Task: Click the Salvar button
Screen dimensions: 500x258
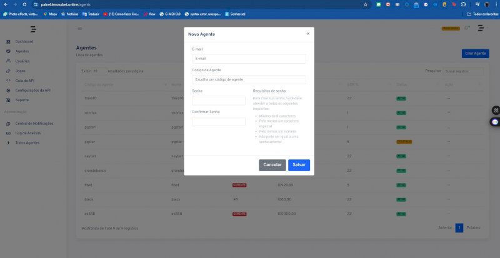Action: [x=299, y=165]
